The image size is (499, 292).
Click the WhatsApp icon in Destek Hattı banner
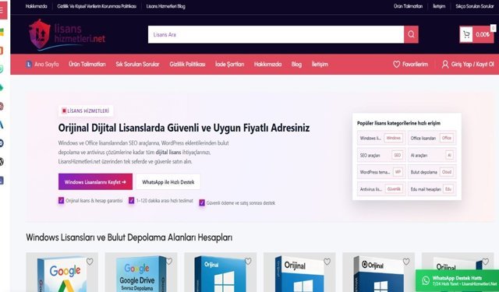pos(426,280)
